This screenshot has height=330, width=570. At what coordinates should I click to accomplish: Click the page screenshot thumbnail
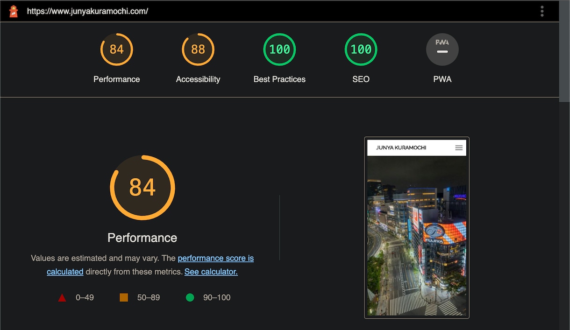coord(417,228)
